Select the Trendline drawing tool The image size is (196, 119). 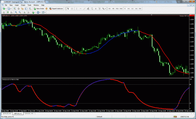(84, 9)
